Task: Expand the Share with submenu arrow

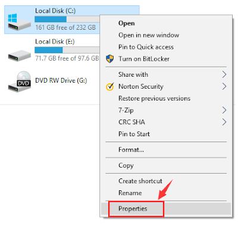Action: (224, 74)
